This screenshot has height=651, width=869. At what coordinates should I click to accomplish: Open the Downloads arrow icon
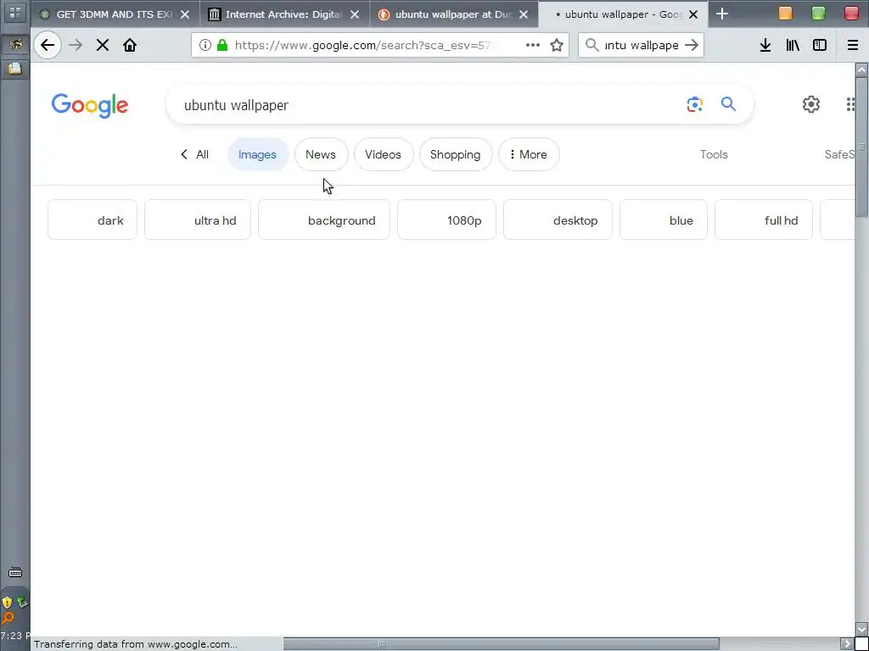tap(765, 46)
